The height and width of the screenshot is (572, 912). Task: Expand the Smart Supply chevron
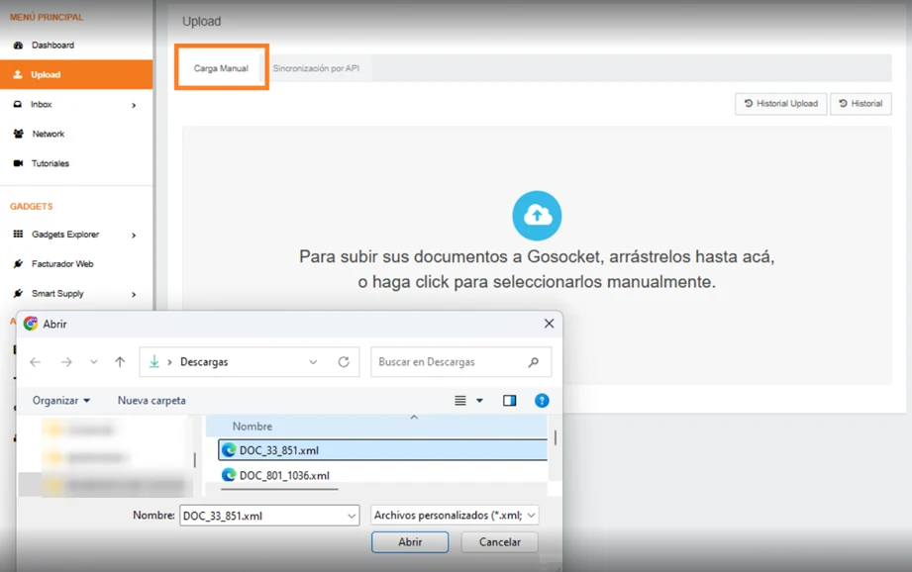point(134,295)
